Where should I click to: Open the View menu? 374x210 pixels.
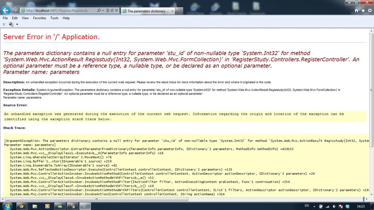point(25,18)
